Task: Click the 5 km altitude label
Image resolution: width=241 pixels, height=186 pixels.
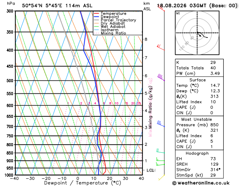Action: coord(146,93)
